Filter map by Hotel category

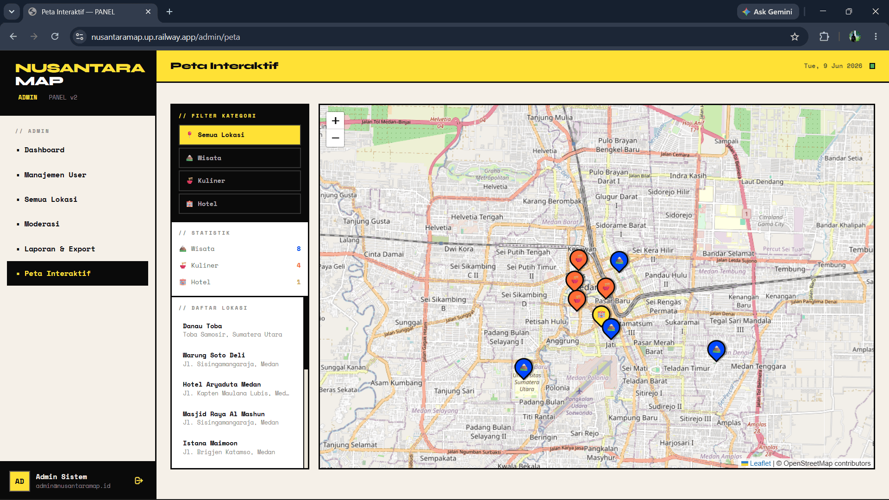240,204
